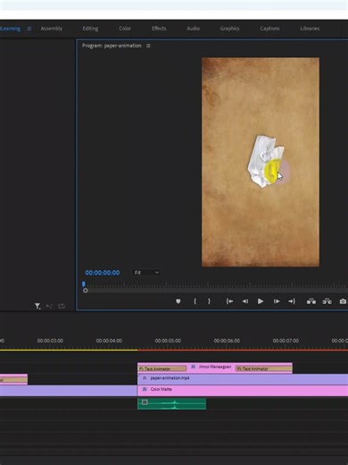
Task: Step back one frame
Action: point(245,301)
